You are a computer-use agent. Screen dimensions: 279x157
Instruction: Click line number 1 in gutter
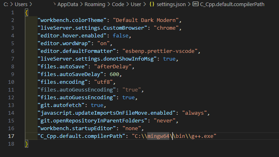(x=13, y=13)
